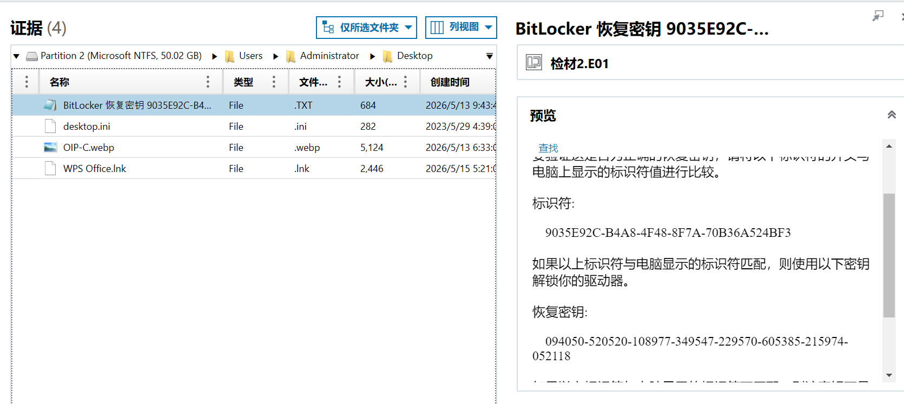Open the 列视图 view mode dropdown
This screenshot has height=404, width=904.
[x=461, y=28]
